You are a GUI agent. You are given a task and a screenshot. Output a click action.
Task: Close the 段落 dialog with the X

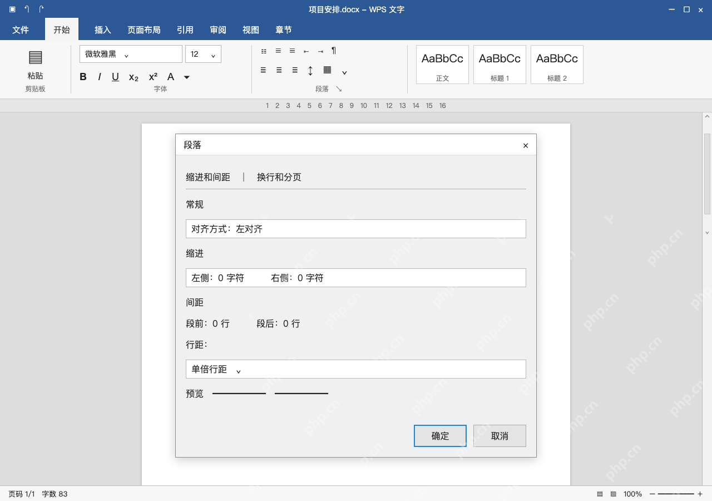(x=526, y=145)
